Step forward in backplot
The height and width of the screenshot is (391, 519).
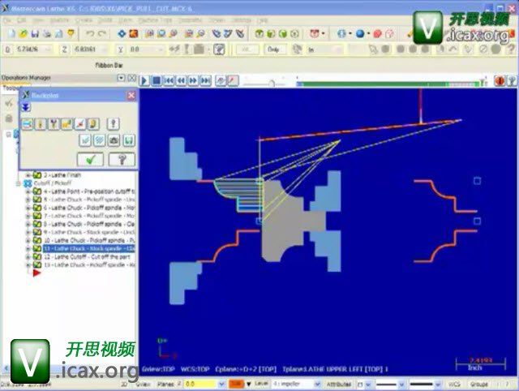coord(193,80)
